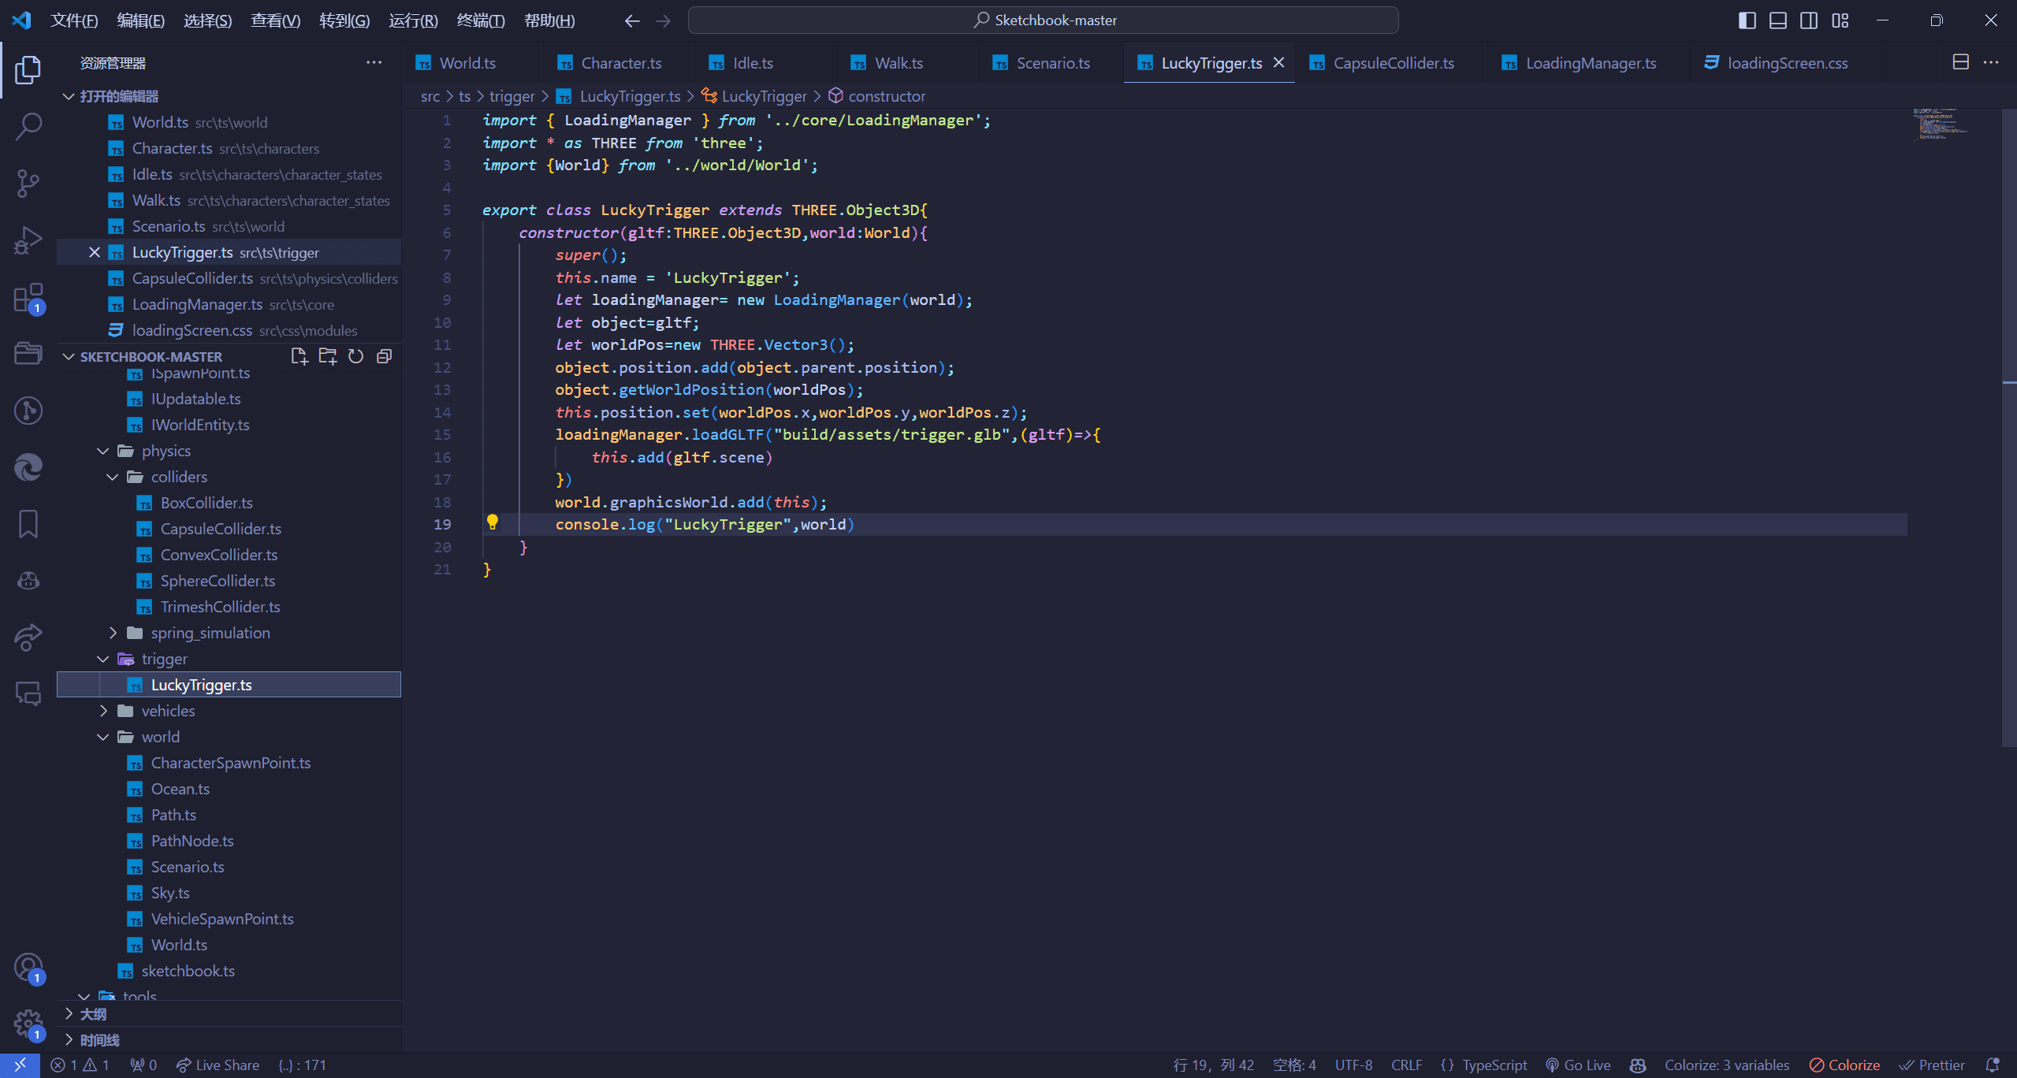Click the Sketchbook-master command center search
This screenshot has height=1078, width=2017.
click(x=1044, y=20)
